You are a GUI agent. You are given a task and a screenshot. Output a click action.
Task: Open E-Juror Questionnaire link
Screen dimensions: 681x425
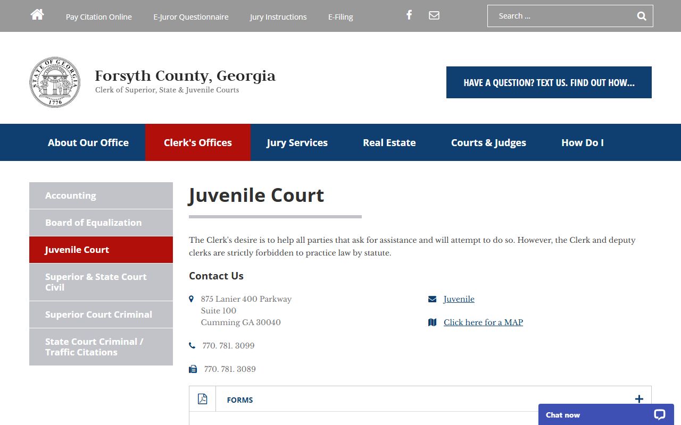pyautogui.click(x=191, y=17)
